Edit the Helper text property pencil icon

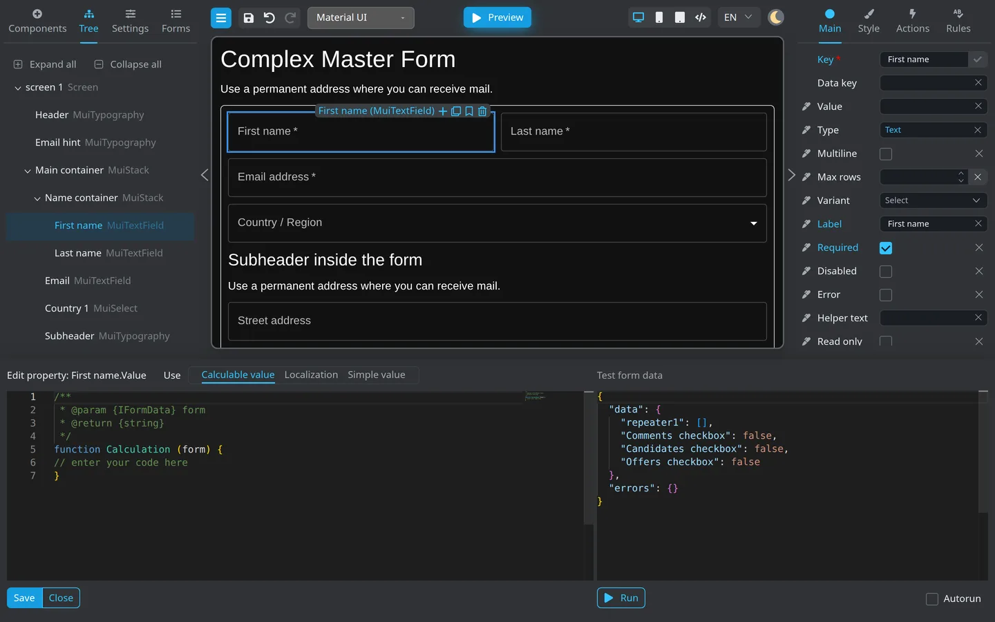pos(806,318)
